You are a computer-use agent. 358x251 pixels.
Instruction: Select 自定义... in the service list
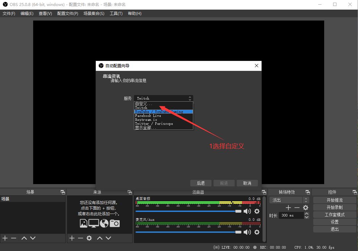point(163,104)
